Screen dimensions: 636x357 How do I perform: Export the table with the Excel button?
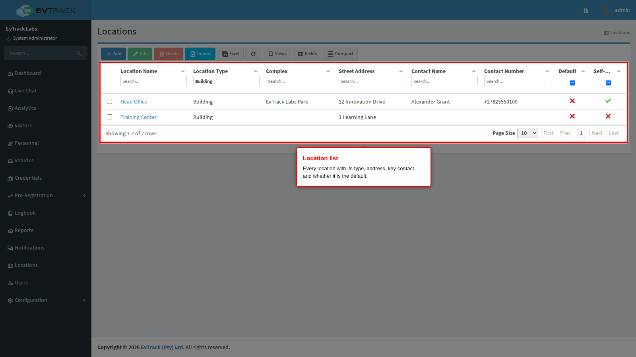coord(230,54)
